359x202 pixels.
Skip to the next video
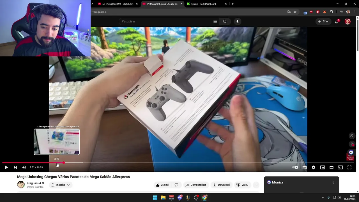[x=15, y=167]
